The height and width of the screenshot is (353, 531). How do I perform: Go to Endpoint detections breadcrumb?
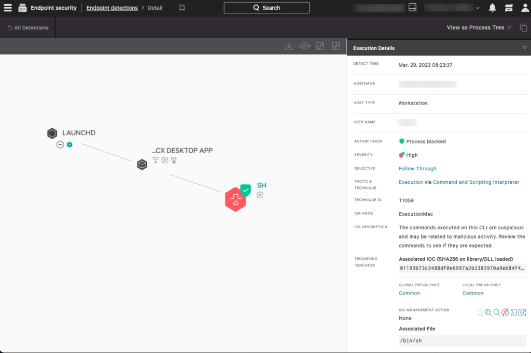click(x=111, y=8)
